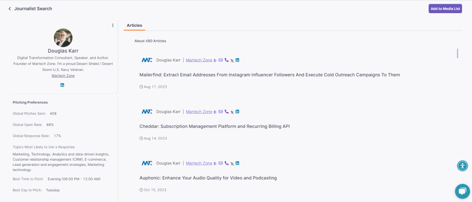Click the Global Pitches Sent value 408
This screenshot has width=472, height=202.
[x=53, y=114]
